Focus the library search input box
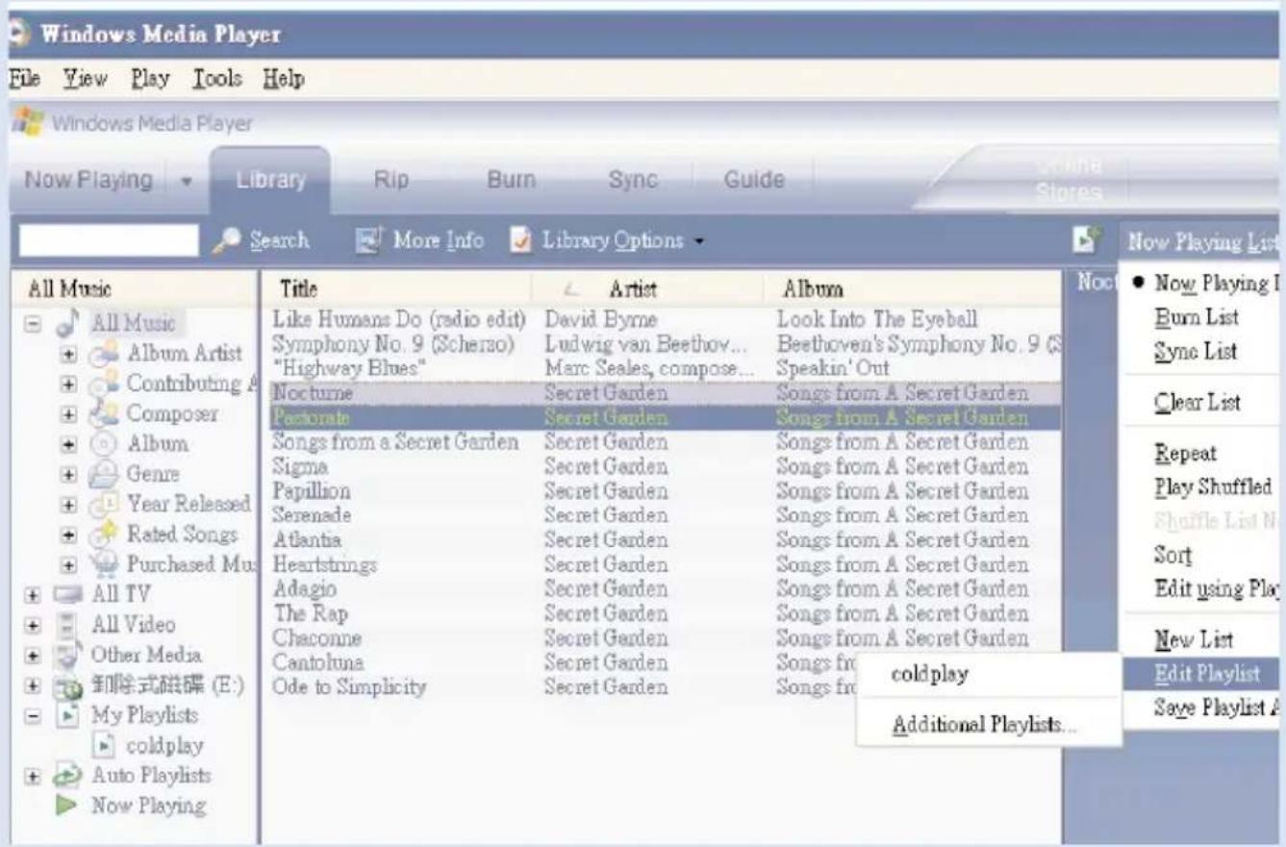 (109, 241)
